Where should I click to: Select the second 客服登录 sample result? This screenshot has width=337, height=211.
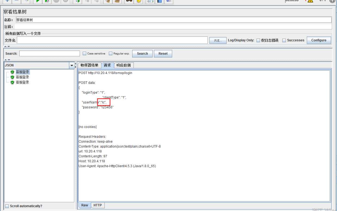[22, 77]
